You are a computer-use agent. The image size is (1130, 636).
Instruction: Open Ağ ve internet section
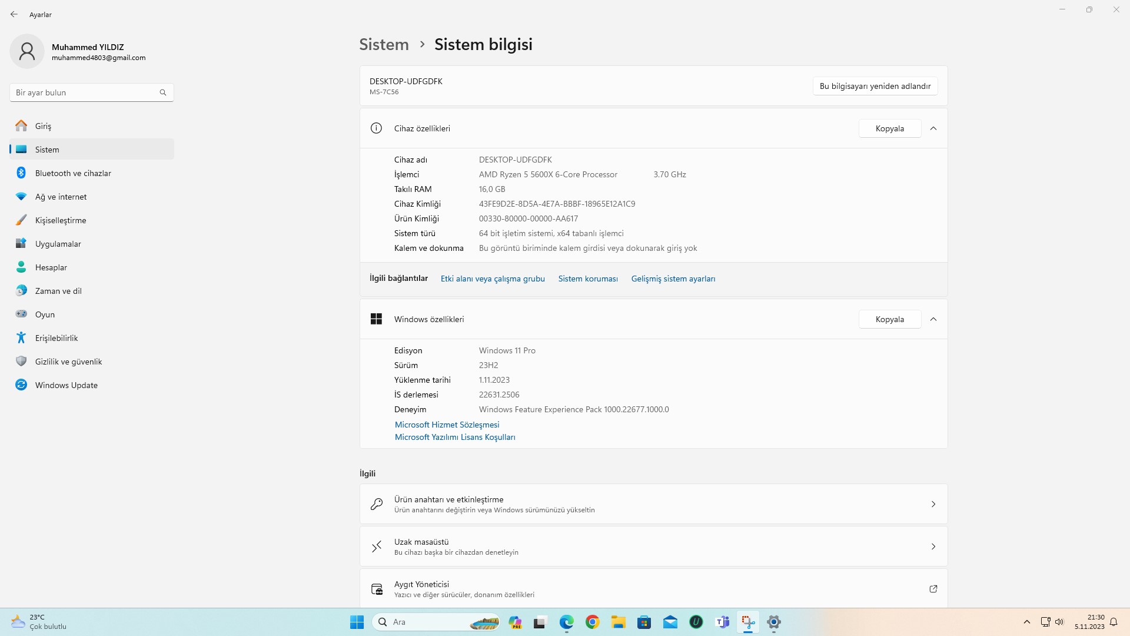(61, 197)
